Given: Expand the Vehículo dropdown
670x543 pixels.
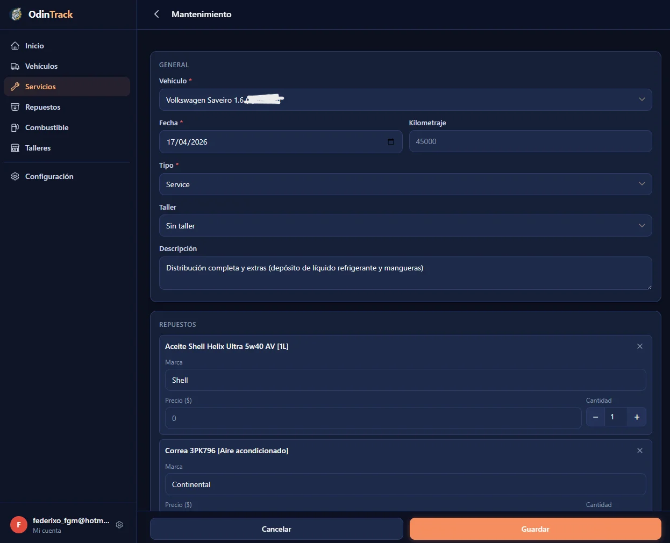Looking at the screenshot, I should point(405,99).
